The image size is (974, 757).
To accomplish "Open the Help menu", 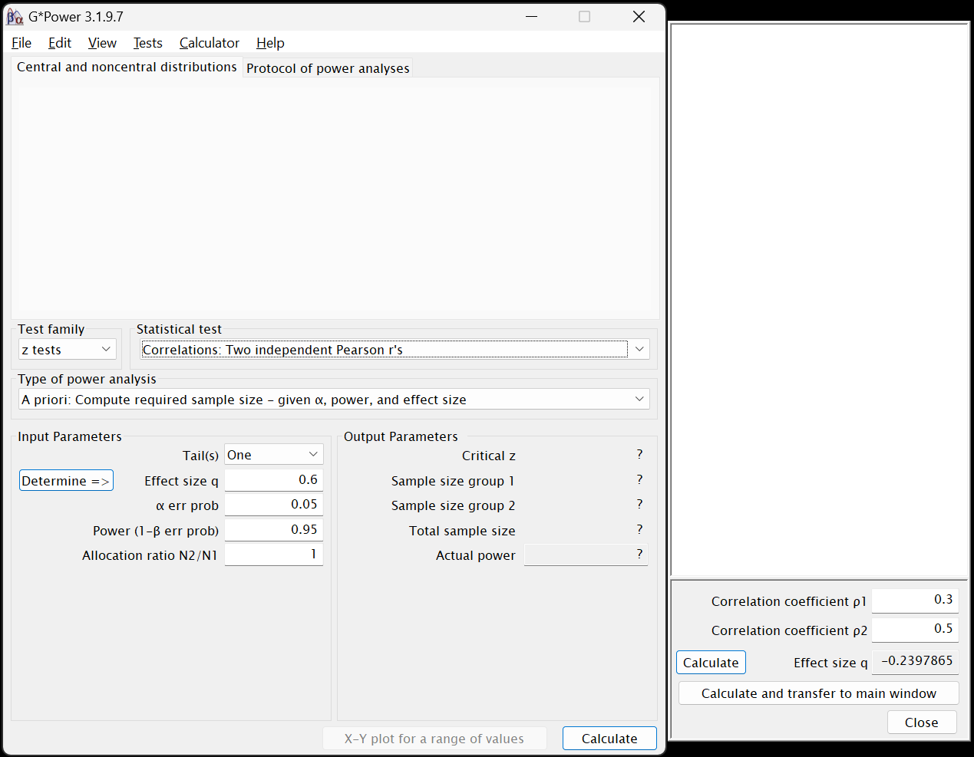I will (x=270, y=43).
